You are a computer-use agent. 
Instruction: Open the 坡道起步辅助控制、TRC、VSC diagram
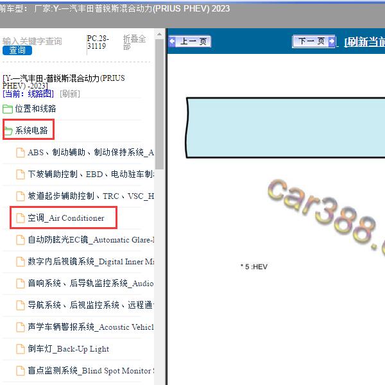coord(91,196)
